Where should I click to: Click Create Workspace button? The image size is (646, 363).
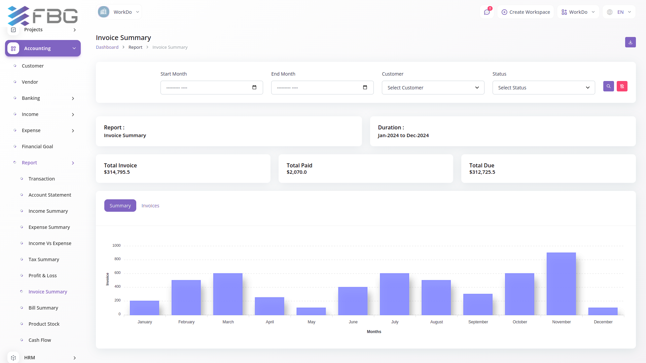(x=526, y=12)
